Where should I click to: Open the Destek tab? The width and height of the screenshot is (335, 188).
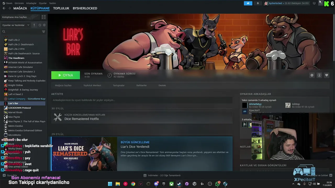[x=162, y=85]
